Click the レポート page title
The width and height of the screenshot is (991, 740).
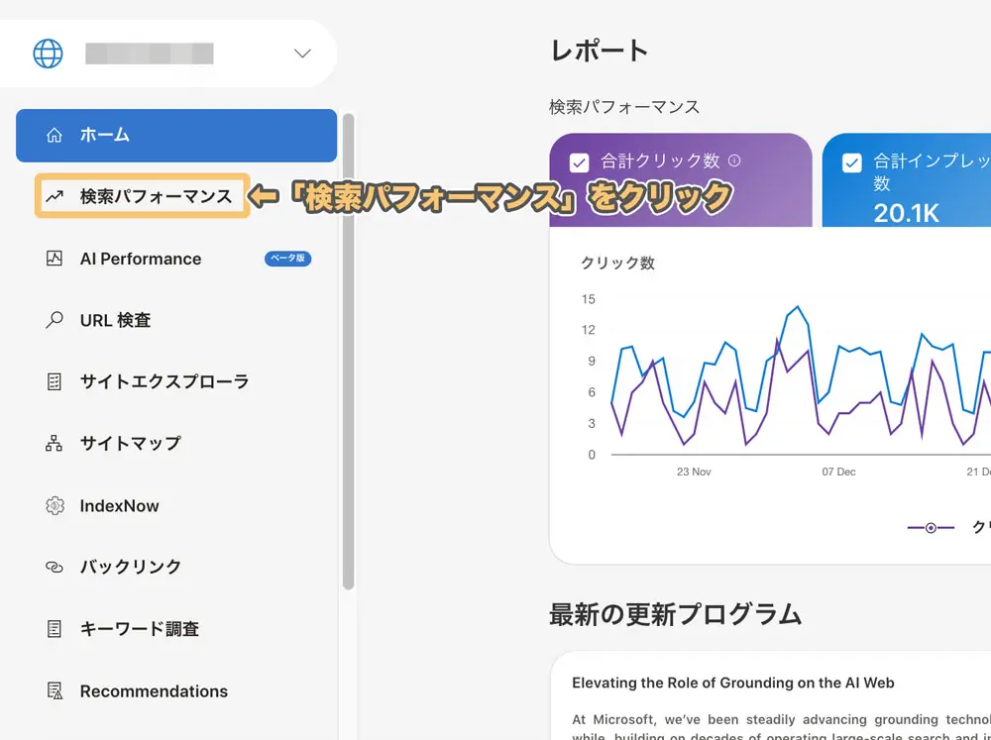(x=600, y=51)
